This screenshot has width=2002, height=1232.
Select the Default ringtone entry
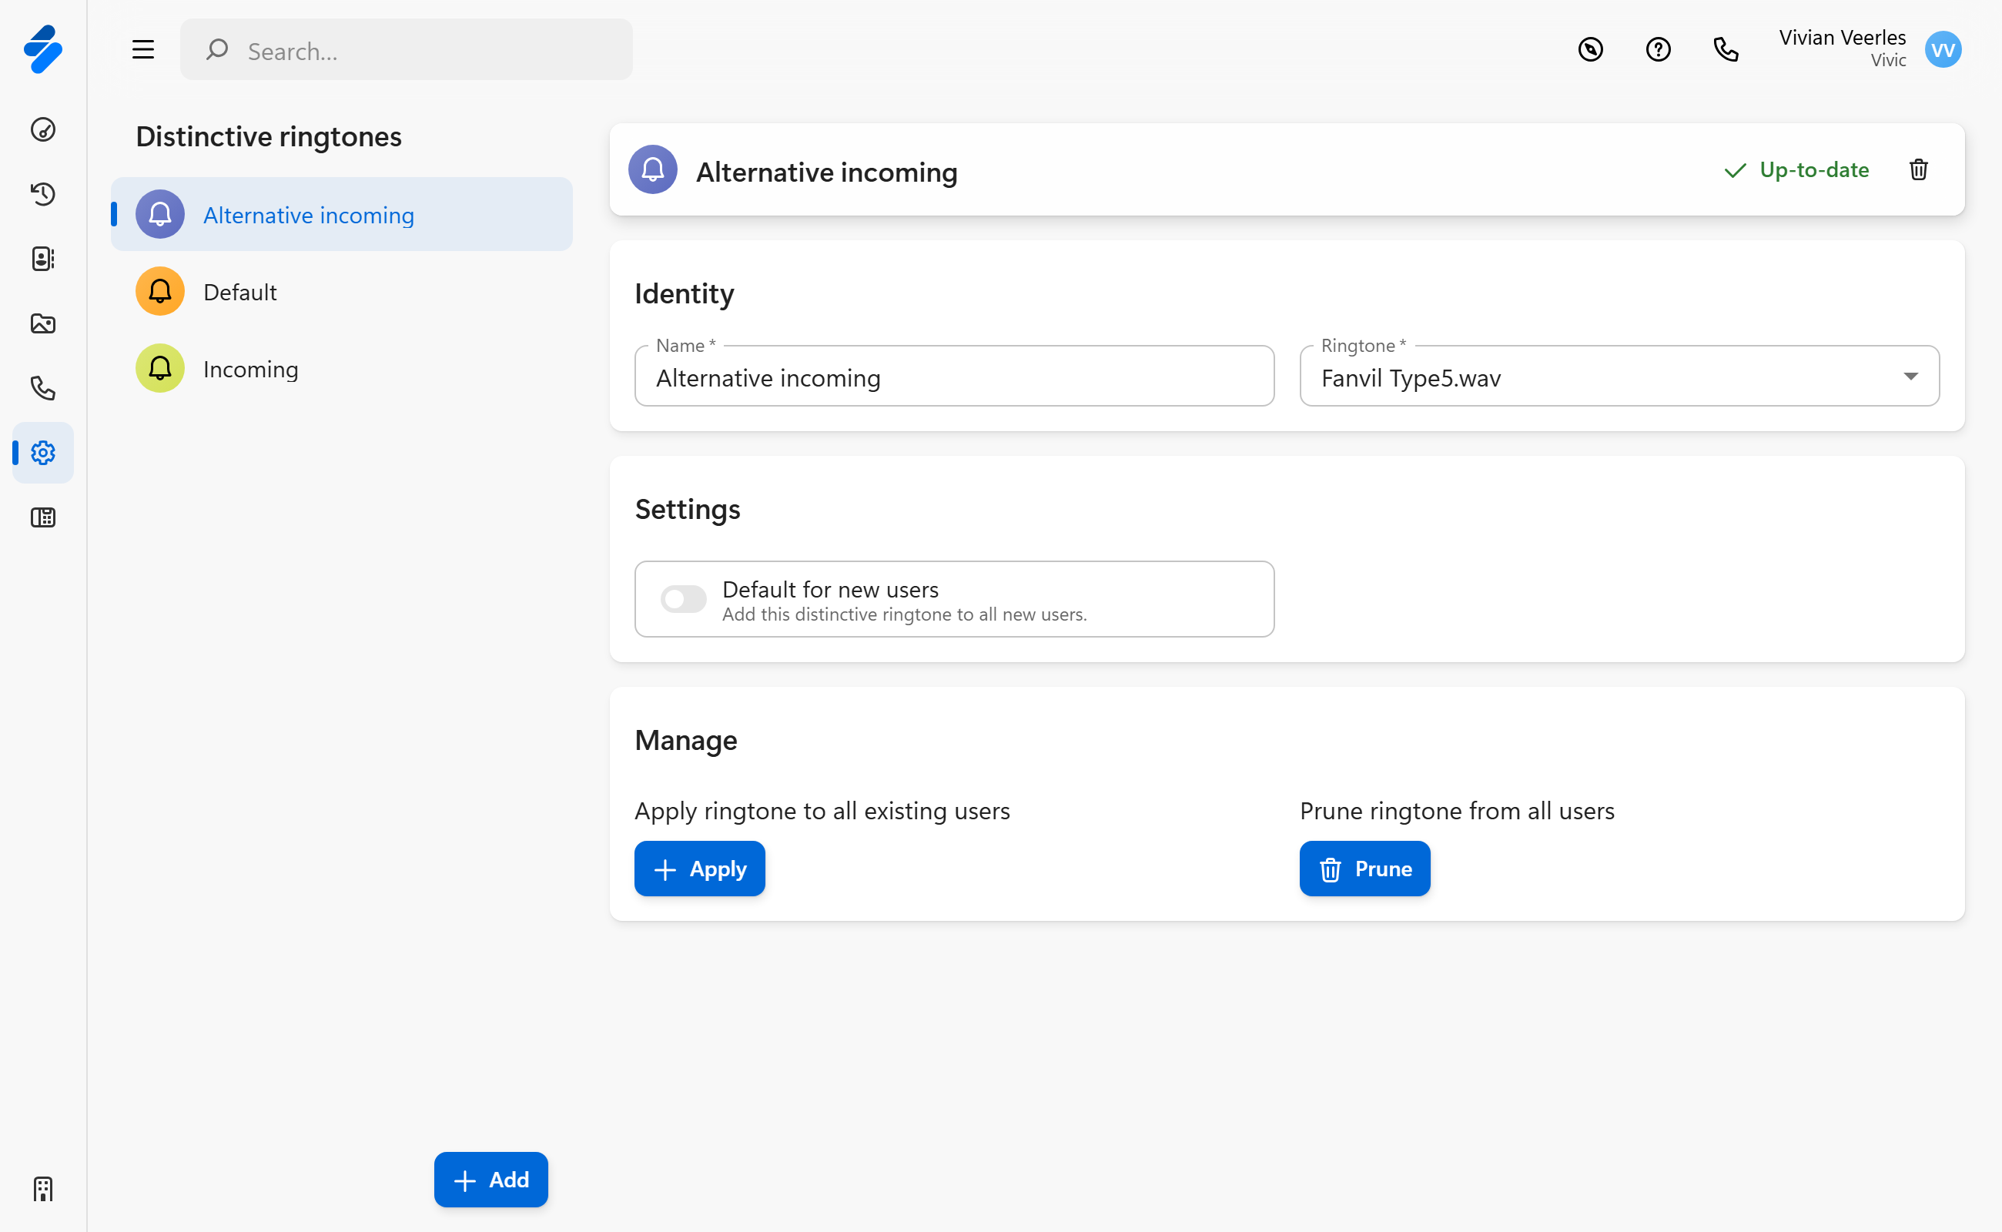coord(239,292)
